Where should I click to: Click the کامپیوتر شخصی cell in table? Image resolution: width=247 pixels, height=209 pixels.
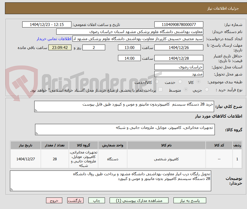[x=166, y=159]
